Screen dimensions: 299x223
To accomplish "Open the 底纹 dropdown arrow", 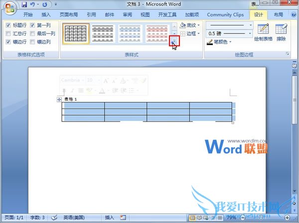I will 199,25.
